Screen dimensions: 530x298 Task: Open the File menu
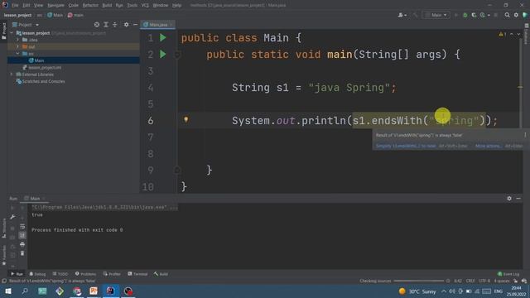15,5
